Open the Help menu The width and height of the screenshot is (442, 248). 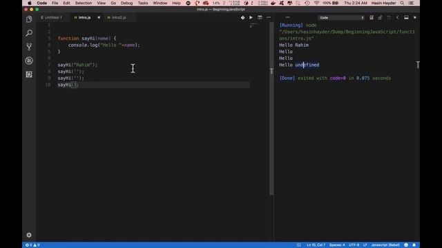pos(176,3)
